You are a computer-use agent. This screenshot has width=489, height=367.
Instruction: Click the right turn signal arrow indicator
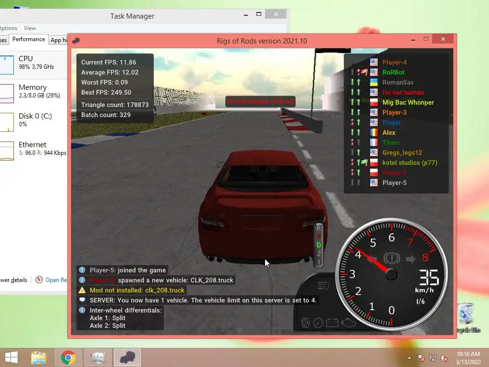pyautogui.click(x=411, y=259)
